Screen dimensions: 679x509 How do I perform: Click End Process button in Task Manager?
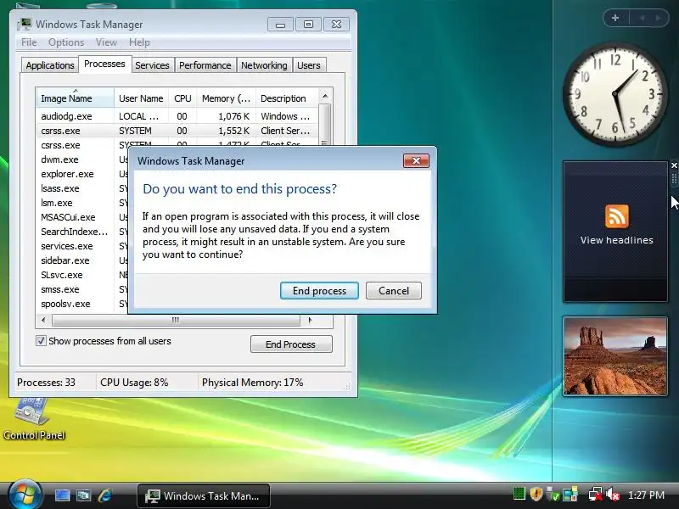pyautogui.click(x=291, y=344)
